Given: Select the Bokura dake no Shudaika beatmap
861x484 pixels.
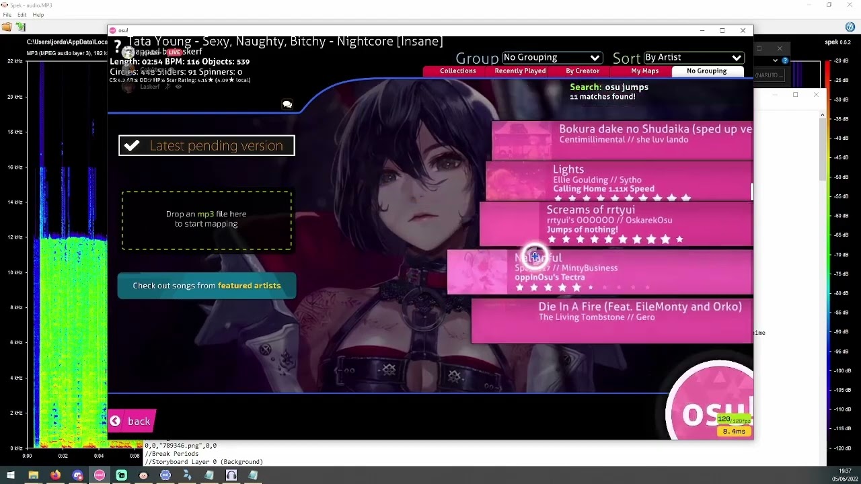Looking at the screenshot, I should click(x=622, y=140).
